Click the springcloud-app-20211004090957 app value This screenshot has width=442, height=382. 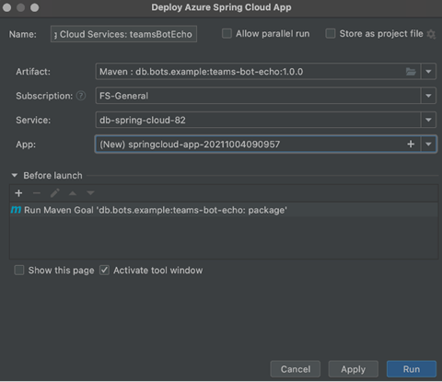click(190, 145)
